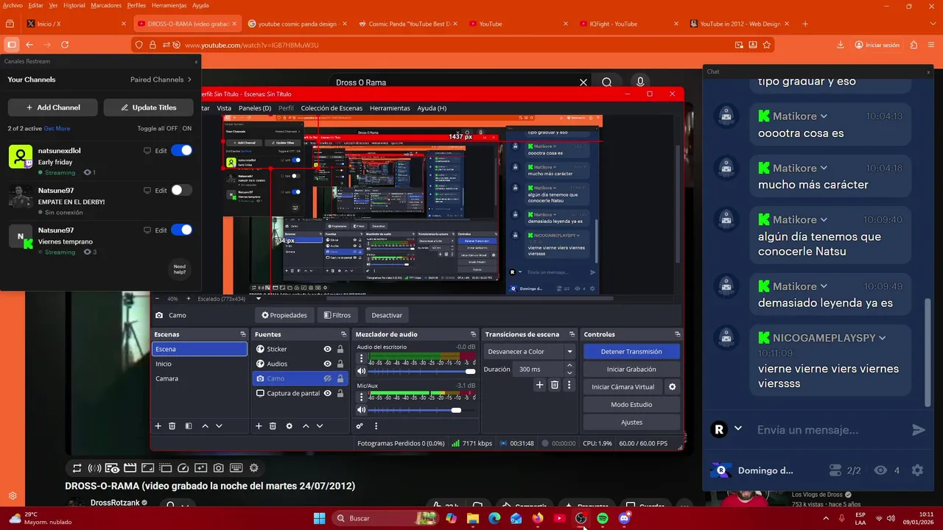Pop out the Escenas dock panel
This screenshot has width=943, height=530.
tap(243, 334)
